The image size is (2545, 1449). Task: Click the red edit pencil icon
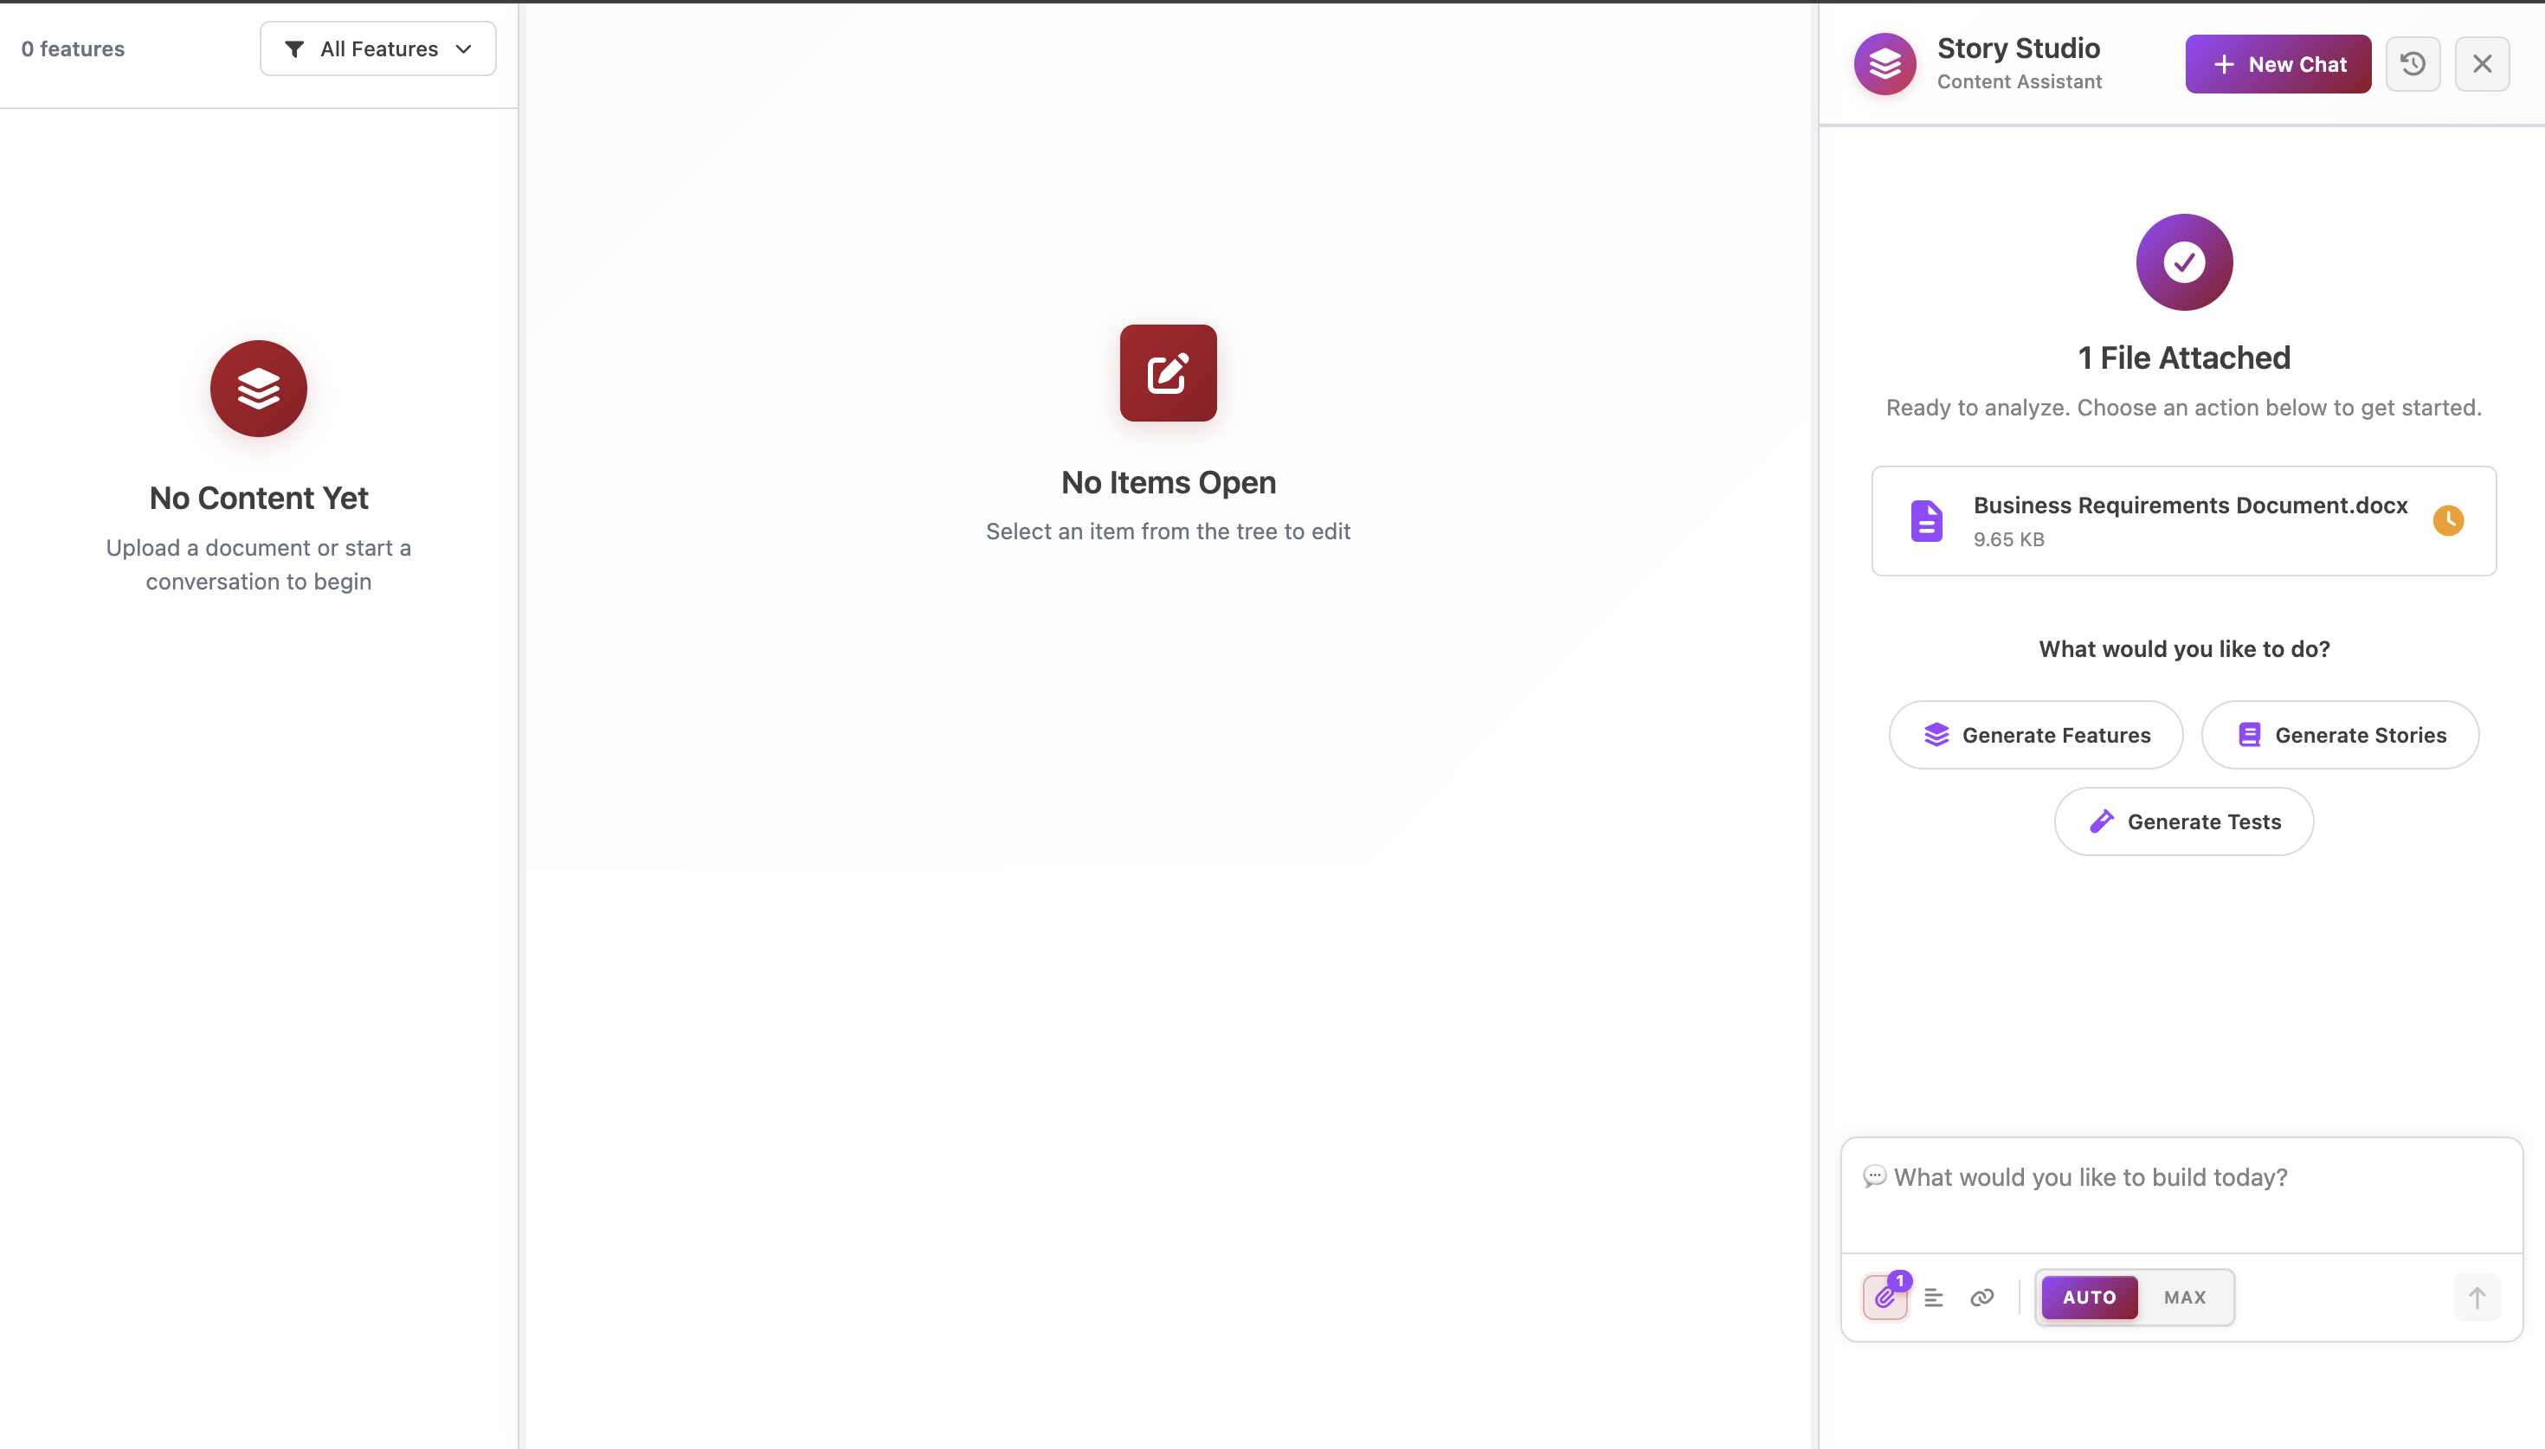[x=1168, y=373]
